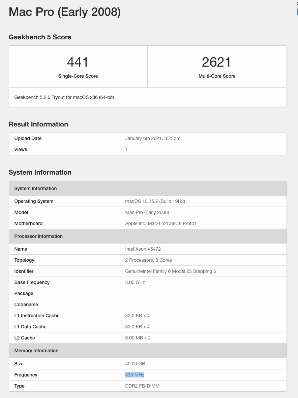This screenshot has height=398, width=298.
Task: Click the 'Operating System' row label
Action: coord(34,201)
